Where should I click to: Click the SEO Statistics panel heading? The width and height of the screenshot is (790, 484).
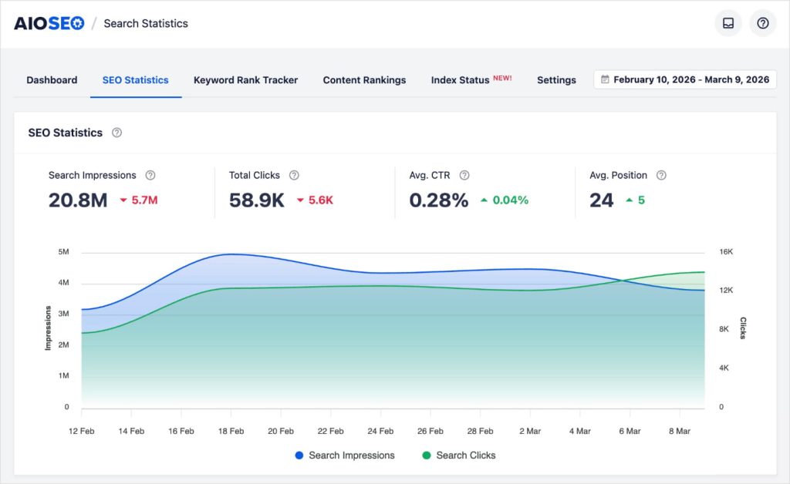click(66, 133)
